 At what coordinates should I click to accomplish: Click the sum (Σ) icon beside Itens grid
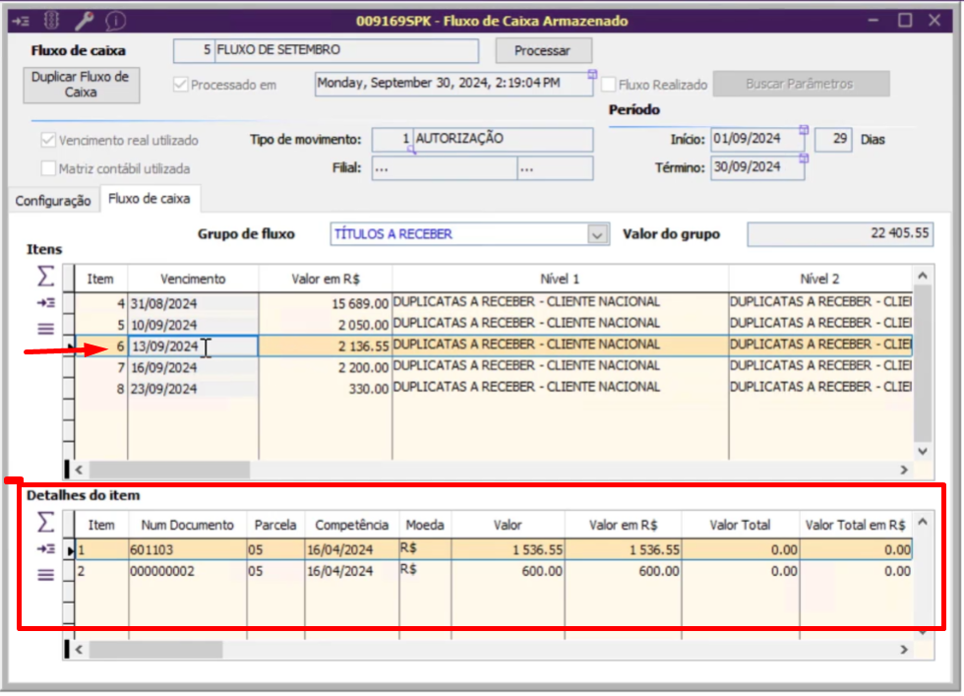pyautogui.click(x=45, y=279)
